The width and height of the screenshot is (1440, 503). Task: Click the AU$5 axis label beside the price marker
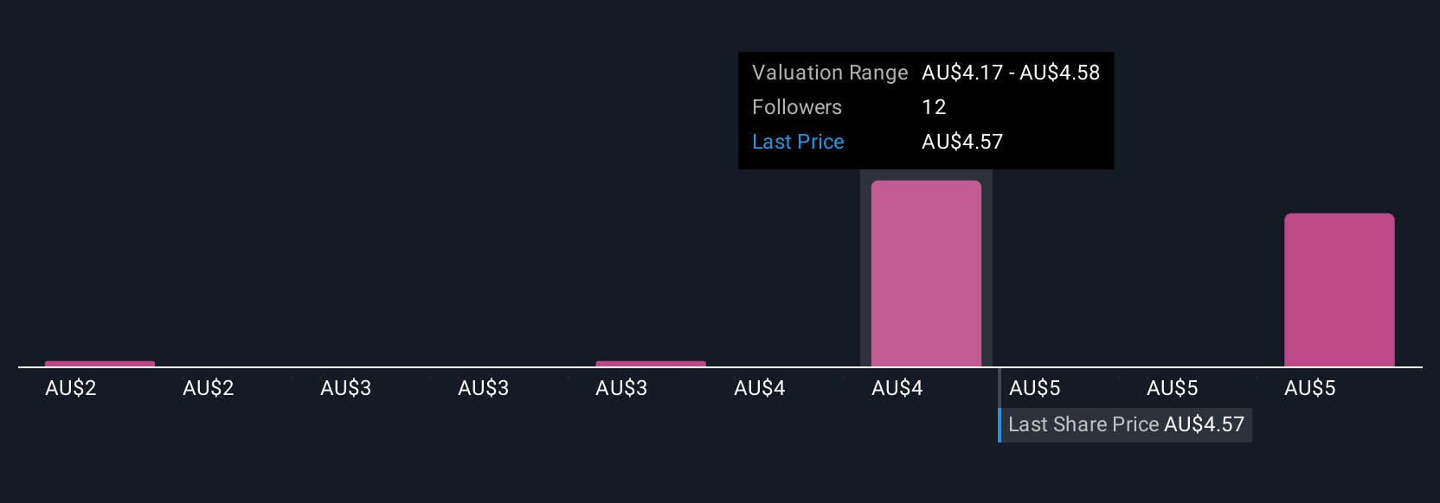pyautogui.click(x=1035, y=388)
